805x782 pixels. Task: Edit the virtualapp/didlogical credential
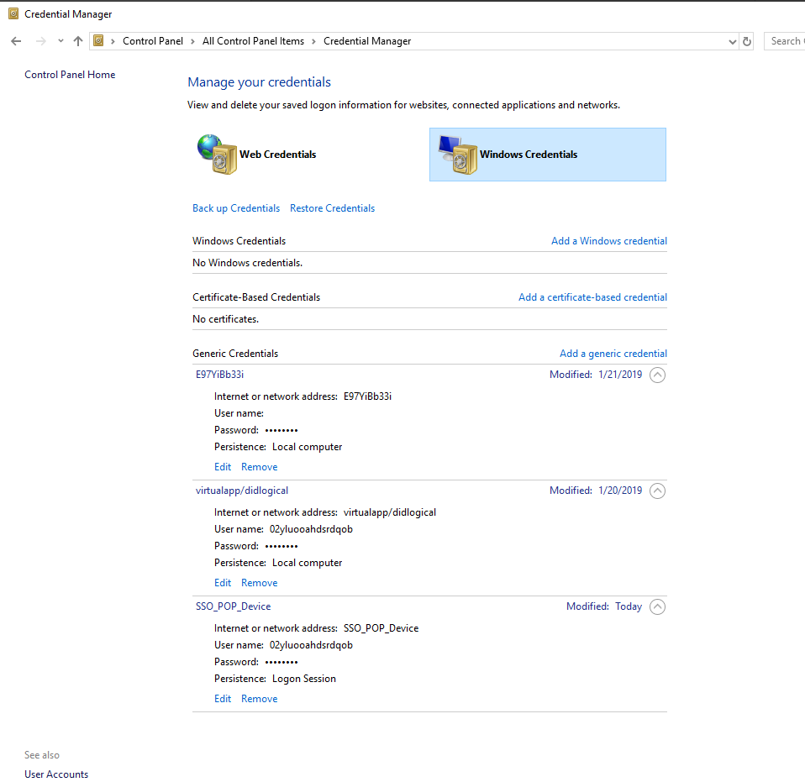click(x=223, y=583)
